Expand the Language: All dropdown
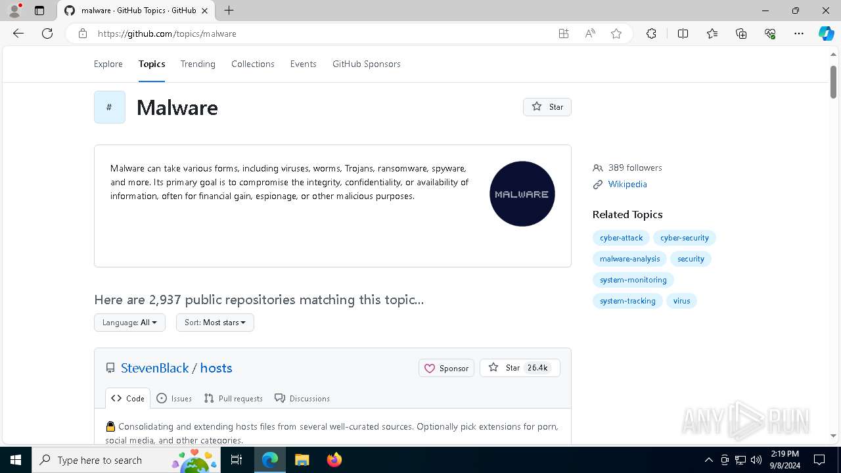 [x=129, y=323]
